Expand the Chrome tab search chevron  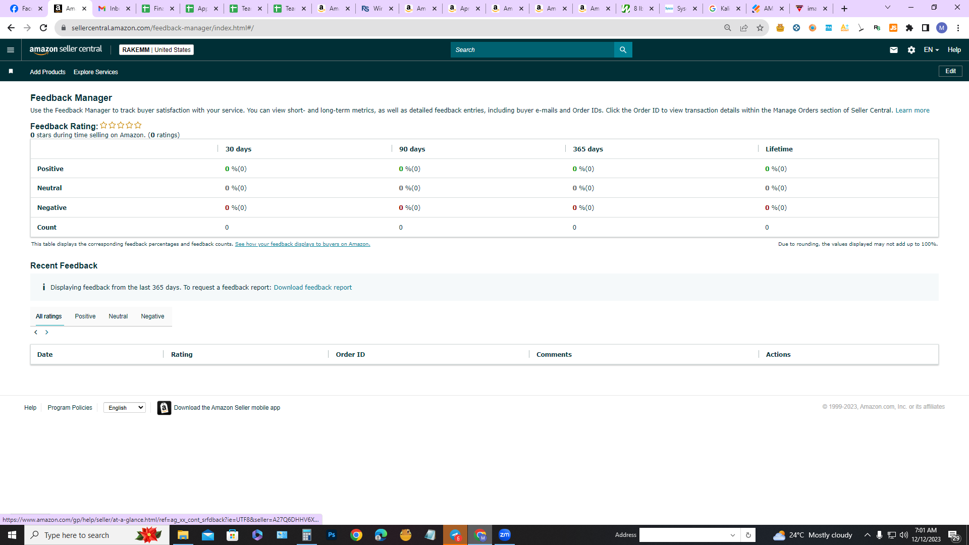point(888,8)
